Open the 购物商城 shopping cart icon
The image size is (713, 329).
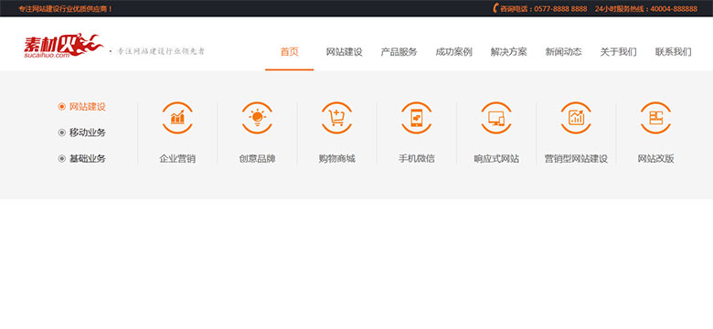click(x=337, y=118)
